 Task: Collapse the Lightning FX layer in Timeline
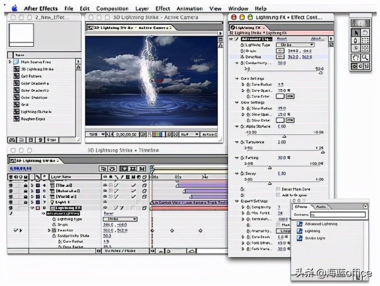32,208
